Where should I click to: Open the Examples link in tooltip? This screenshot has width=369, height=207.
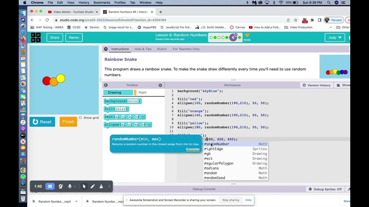193,149
